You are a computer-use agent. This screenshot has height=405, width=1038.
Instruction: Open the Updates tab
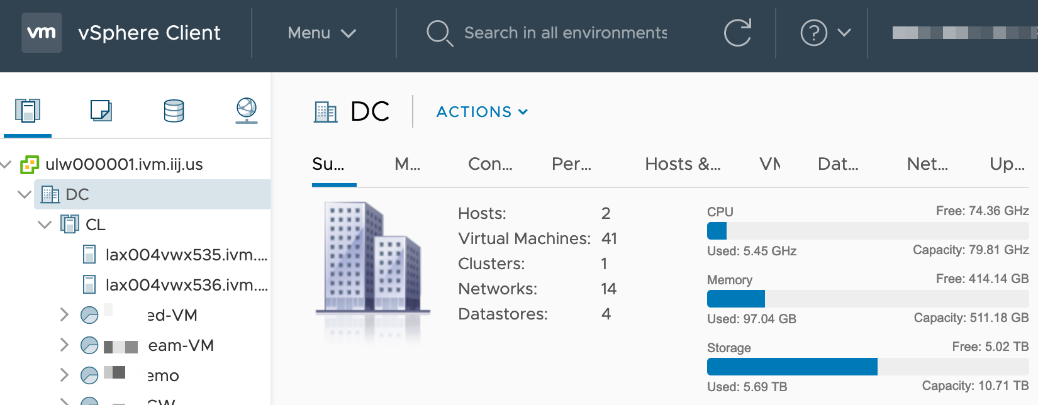click(1007, 164)
